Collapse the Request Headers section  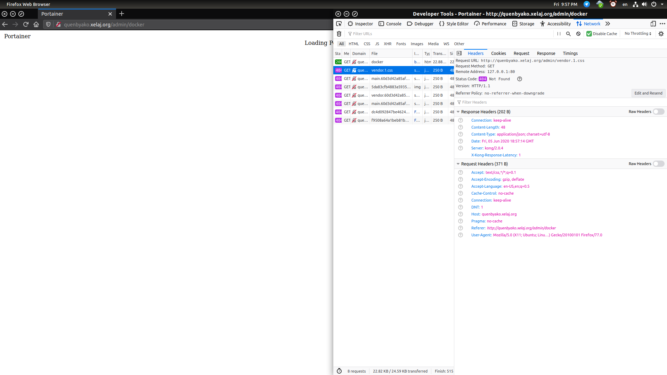pyautogui.click(x=458, y=164)
